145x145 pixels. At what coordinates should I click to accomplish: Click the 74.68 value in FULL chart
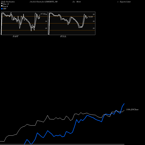[90, 17]
